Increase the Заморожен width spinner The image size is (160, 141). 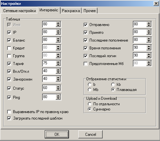pos(58,78)
